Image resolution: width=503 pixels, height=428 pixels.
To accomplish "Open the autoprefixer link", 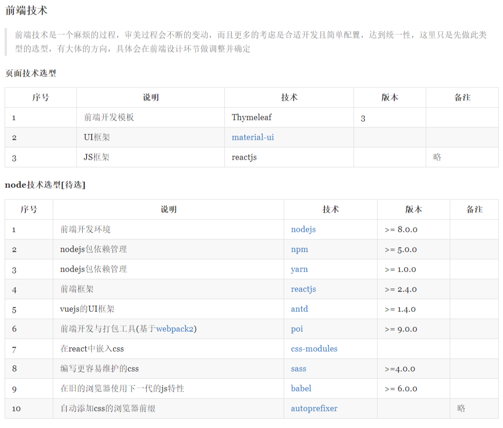I will click(314, 409).
